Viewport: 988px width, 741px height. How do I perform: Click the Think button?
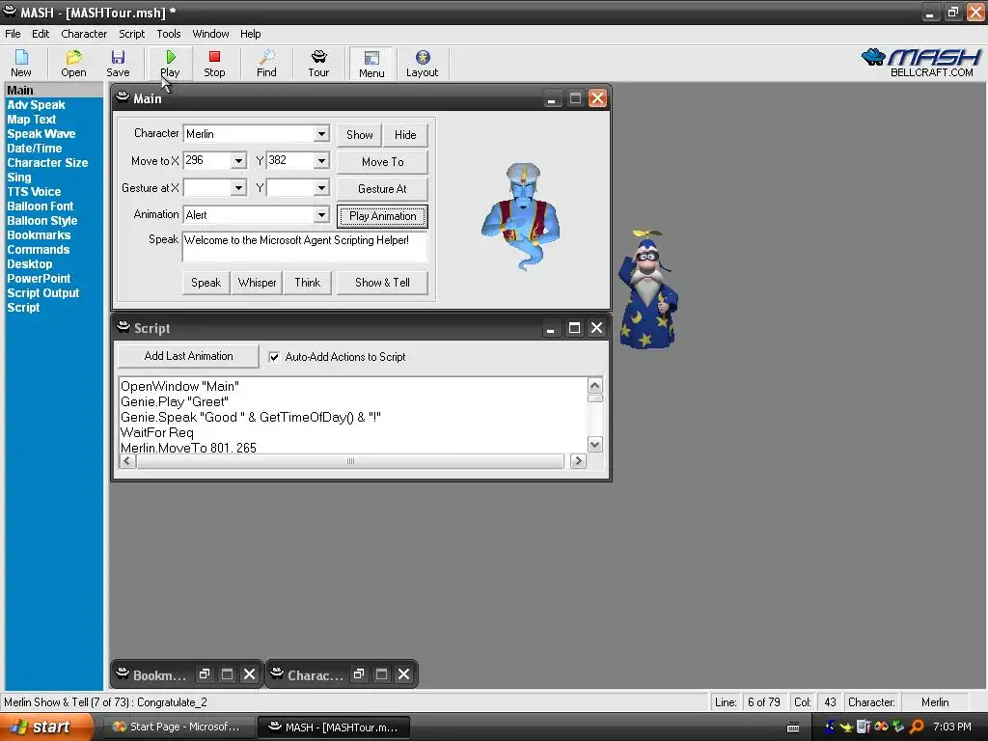[308, 283]
